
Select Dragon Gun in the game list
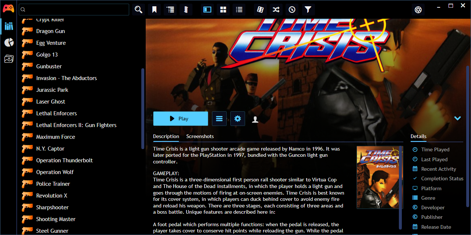pos(50,31)
